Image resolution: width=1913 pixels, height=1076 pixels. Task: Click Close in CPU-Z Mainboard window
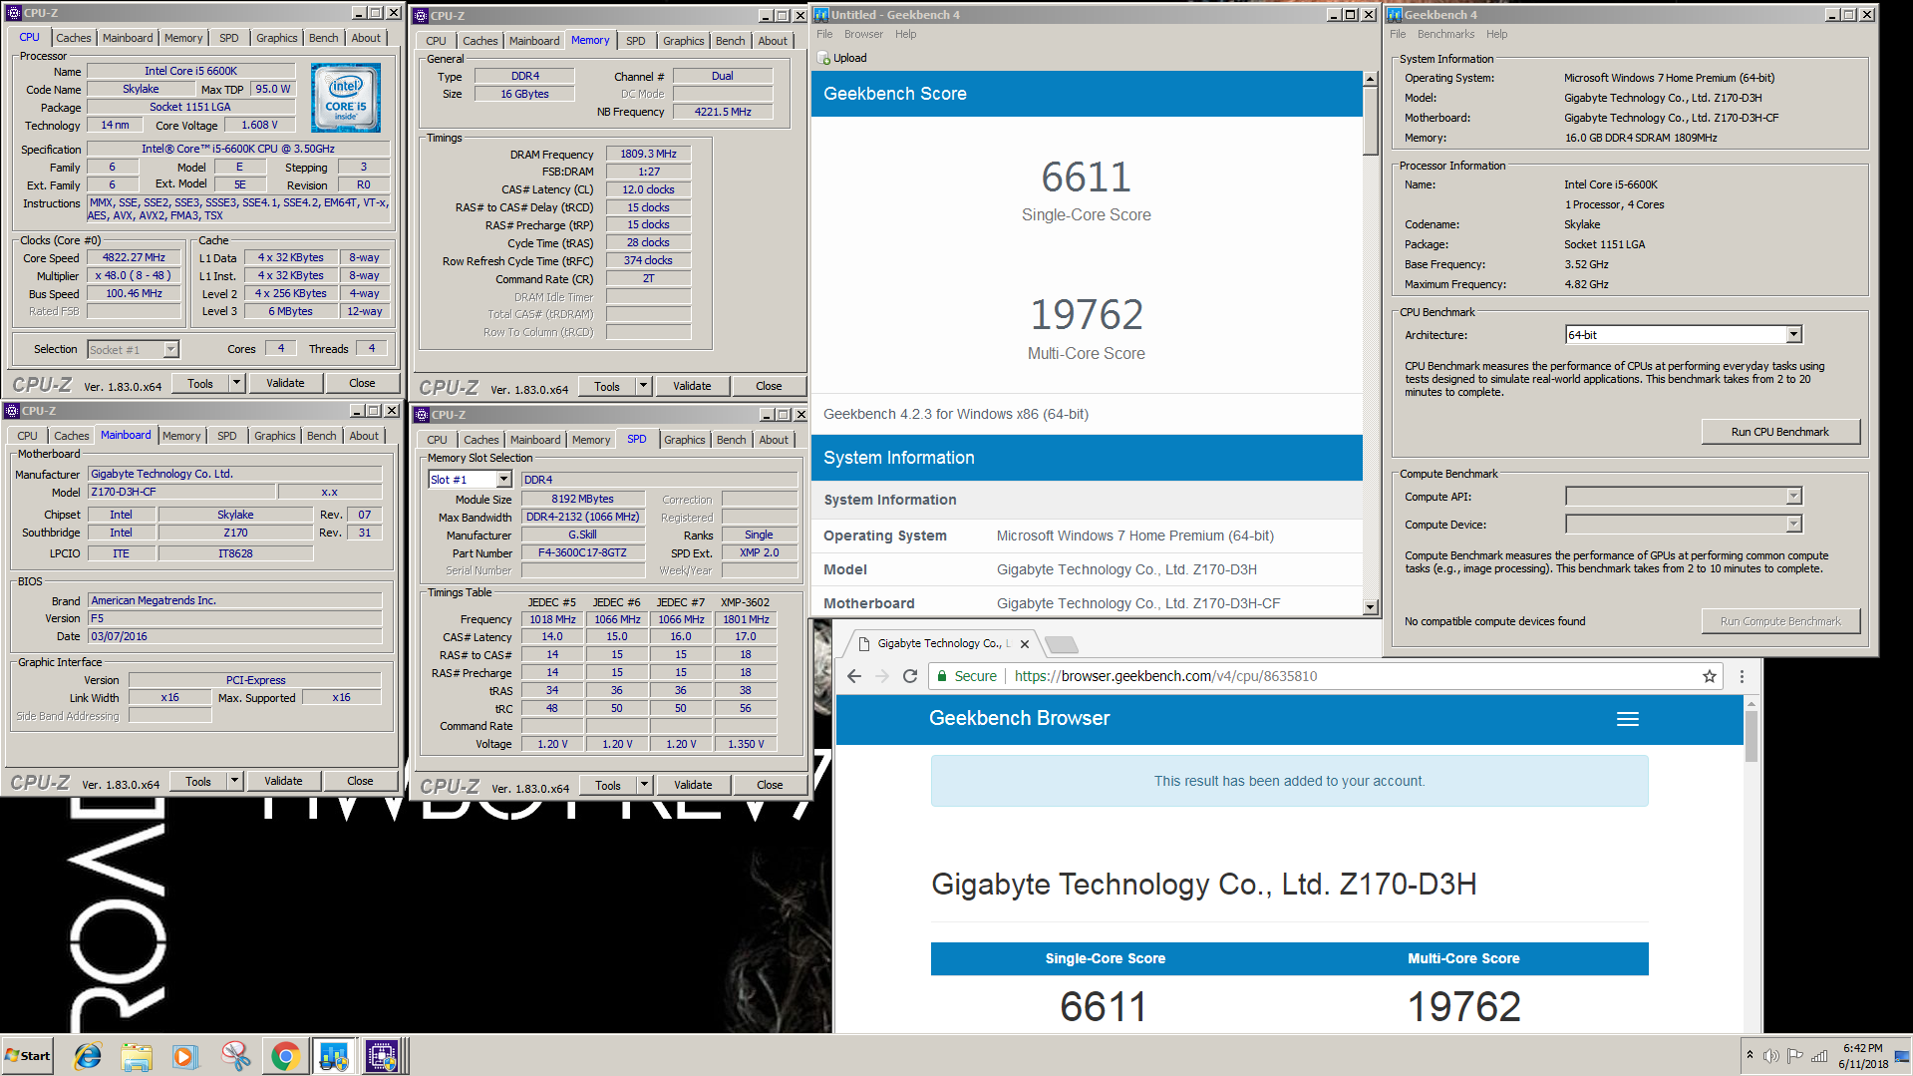pos(360,781)
